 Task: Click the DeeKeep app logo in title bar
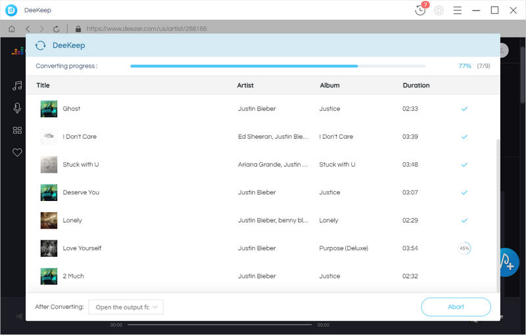(x=11, y=10)
